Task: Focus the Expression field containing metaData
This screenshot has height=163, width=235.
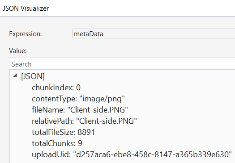Action: click(154, 33)
